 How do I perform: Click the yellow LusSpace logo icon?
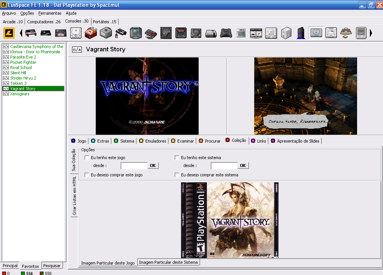pos(9,33)
